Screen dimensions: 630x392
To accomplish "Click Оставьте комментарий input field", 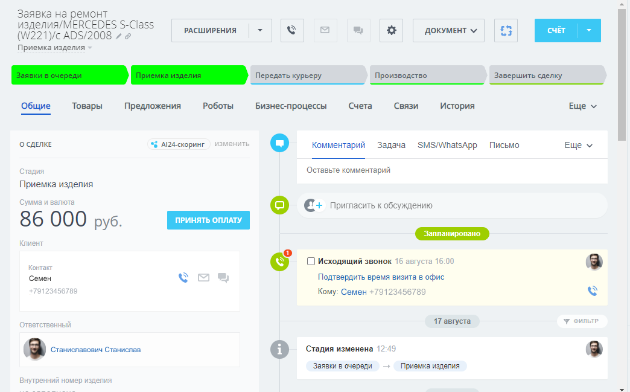I will [452, 170].
